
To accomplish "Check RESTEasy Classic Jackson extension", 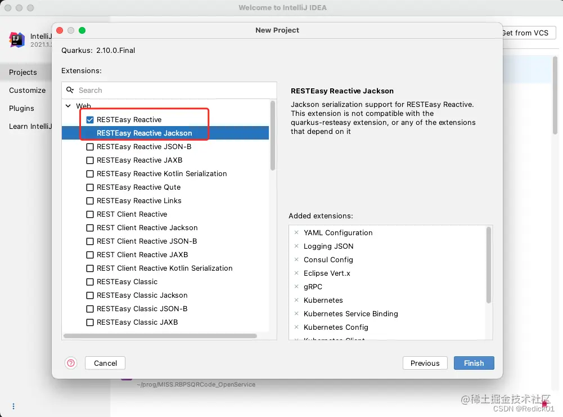I will pyautogui.click(x=90, y=295).
